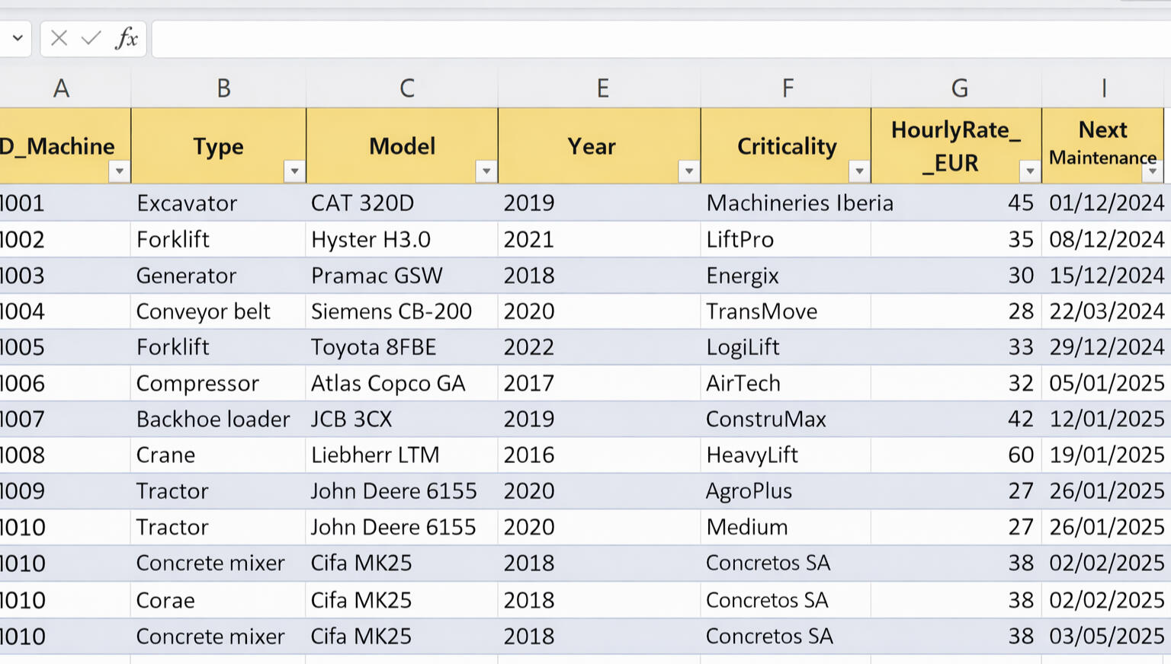The height and width of the screenshot is (664, 1171).
Task: Select the 05/01/2025 maintenance date cell
Action: pos(1104,383)
